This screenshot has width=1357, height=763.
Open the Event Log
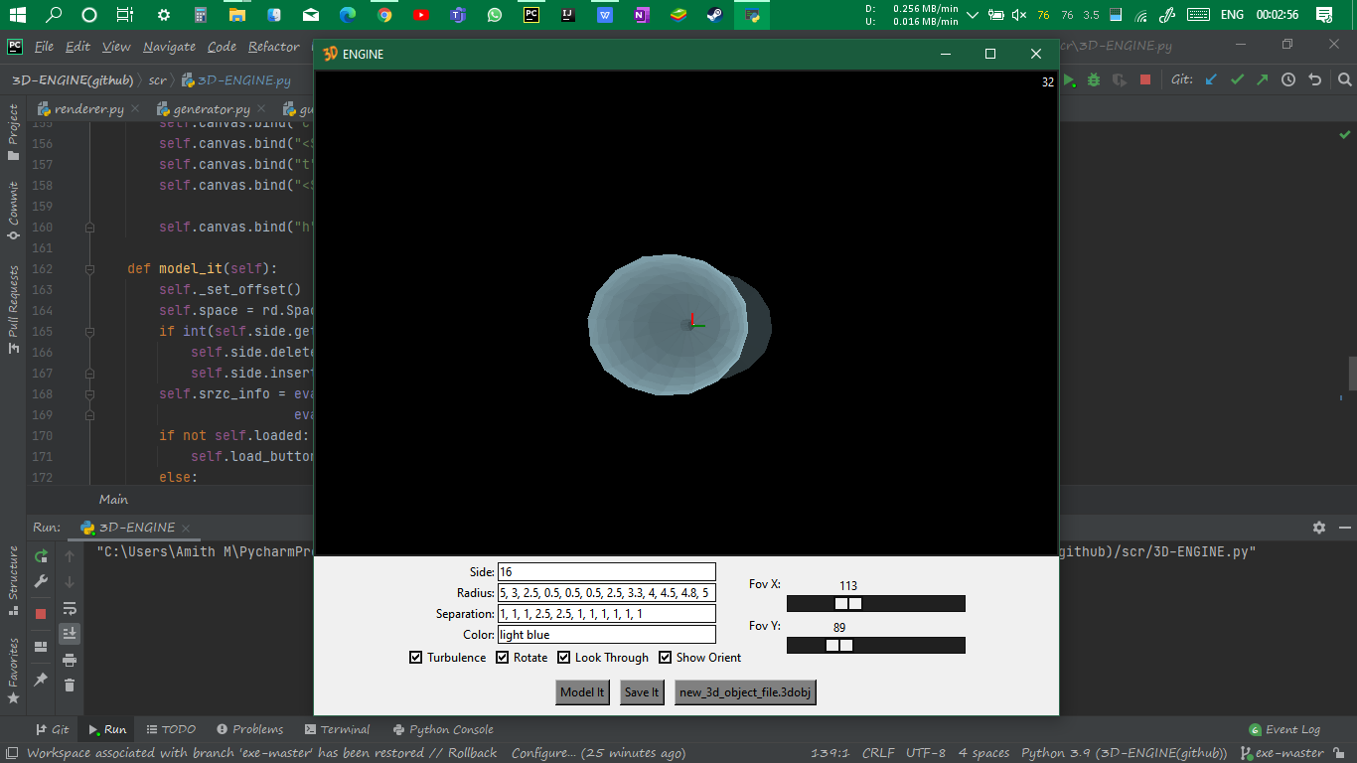1284,729
